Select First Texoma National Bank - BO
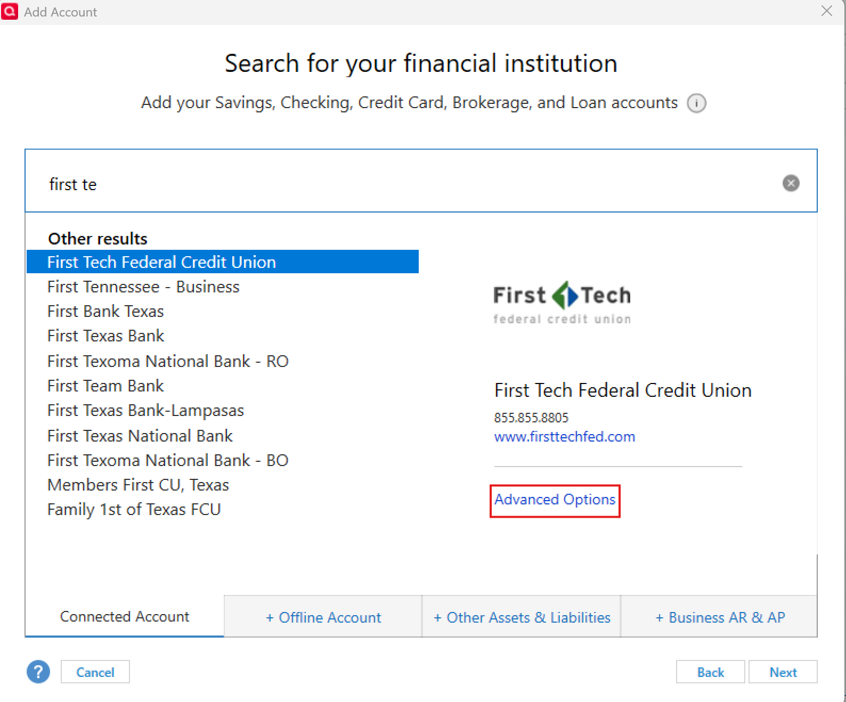Viewport: 846px width, 702px height. pos(168,460)
